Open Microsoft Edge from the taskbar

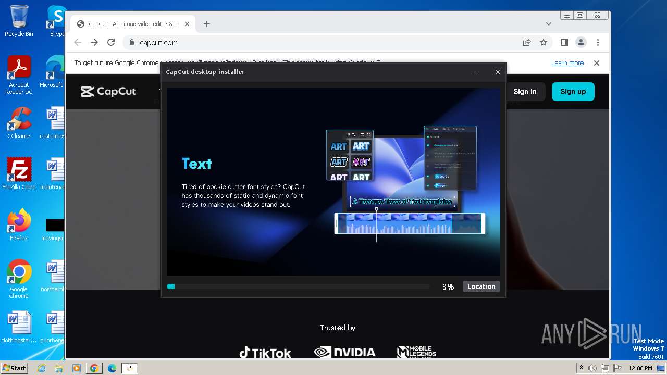[x=112, y=368]
